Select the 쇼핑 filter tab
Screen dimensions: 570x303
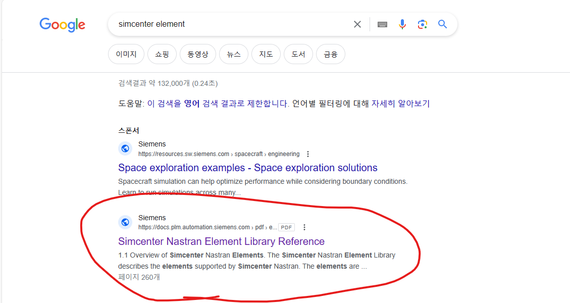click(x=162, y=54)
